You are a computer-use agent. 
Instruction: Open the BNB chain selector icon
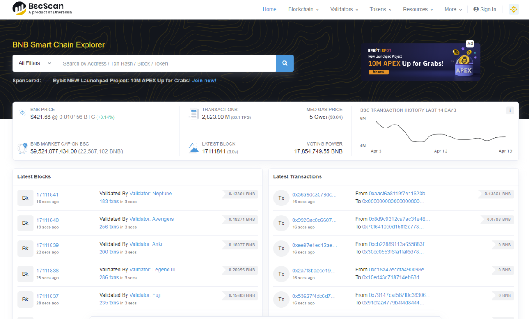pos(514,9)
